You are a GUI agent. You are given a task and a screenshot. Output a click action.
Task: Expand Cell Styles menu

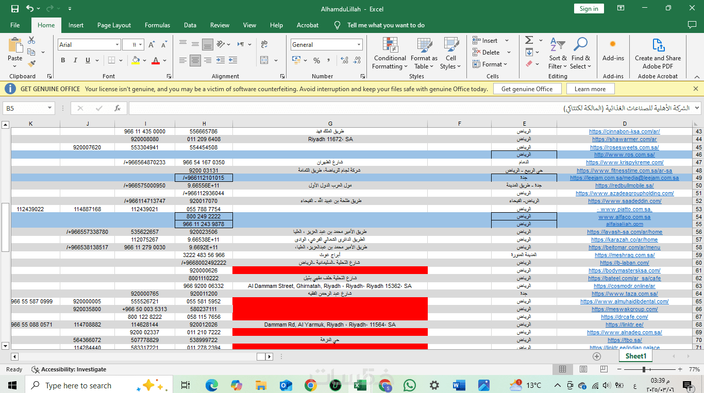451,53
